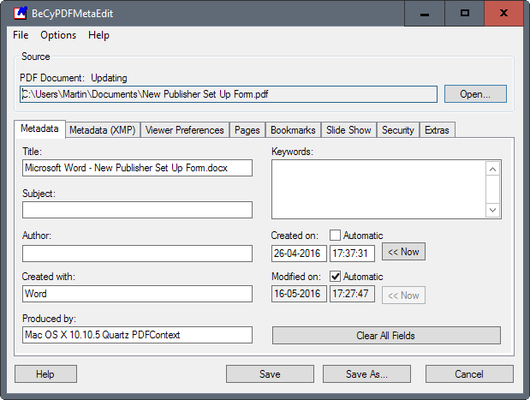Click the Modified on date field 16-05-2016

click(299, 294)
